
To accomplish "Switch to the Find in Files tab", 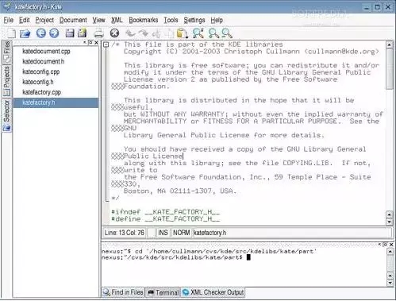I will click(123, 292).
